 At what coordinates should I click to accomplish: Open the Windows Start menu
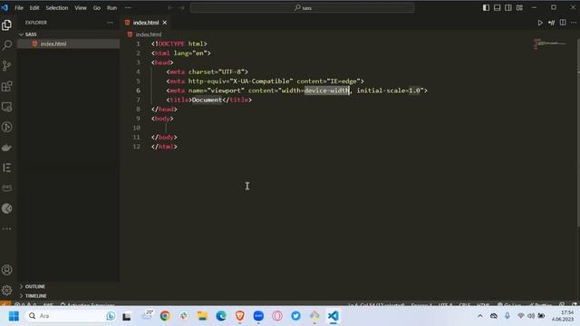[14, 316]
